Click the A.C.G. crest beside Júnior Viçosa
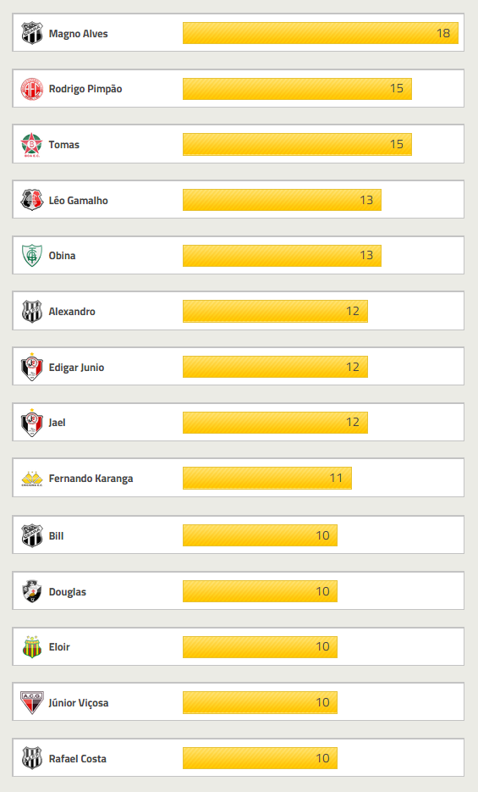This screenshot has height=792, width=478. click(32, 702)
